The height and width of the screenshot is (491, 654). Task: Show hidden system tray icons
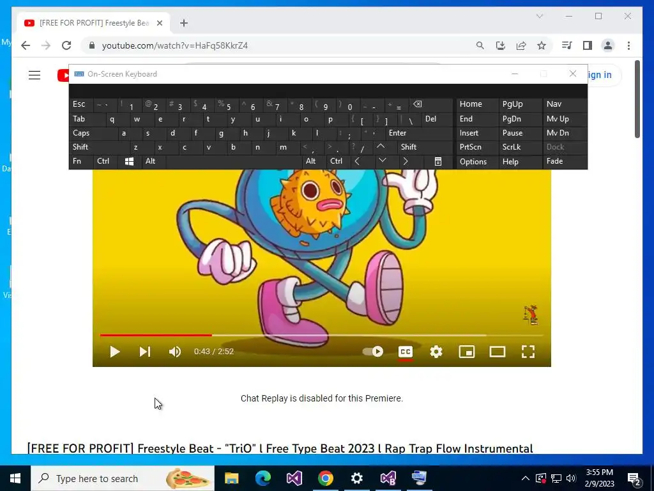click(526, 478)
